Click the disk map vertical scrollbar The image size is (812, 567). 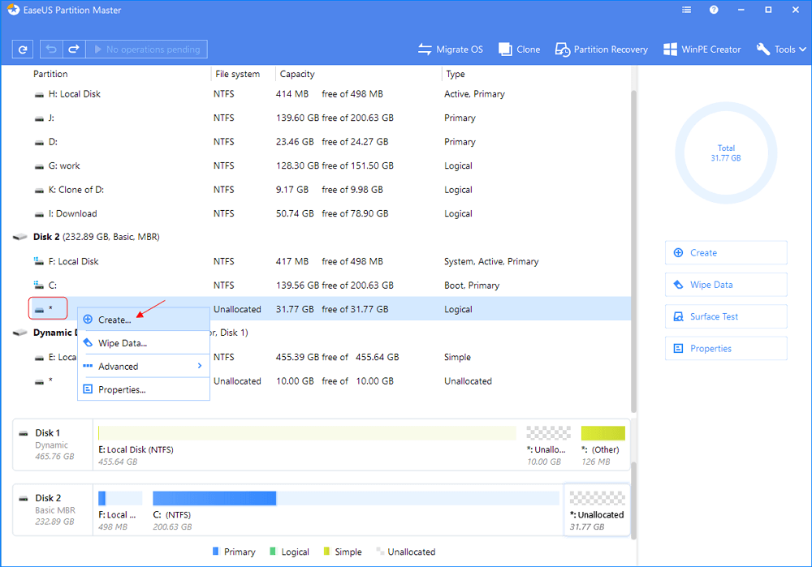(x=633, y=500)
